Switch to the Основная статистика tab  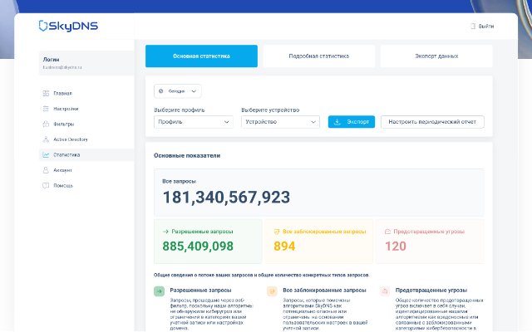pyautogui.click(x=201, y=56)
